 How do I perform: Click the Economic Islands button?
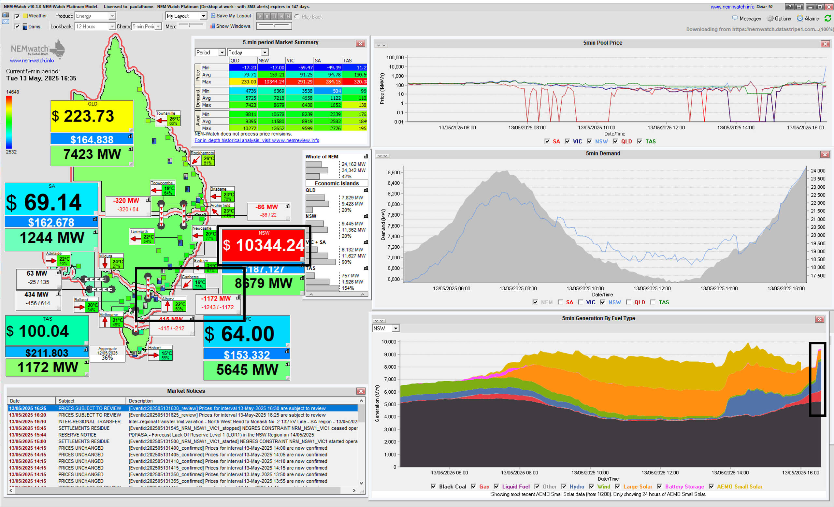[337, 183]
